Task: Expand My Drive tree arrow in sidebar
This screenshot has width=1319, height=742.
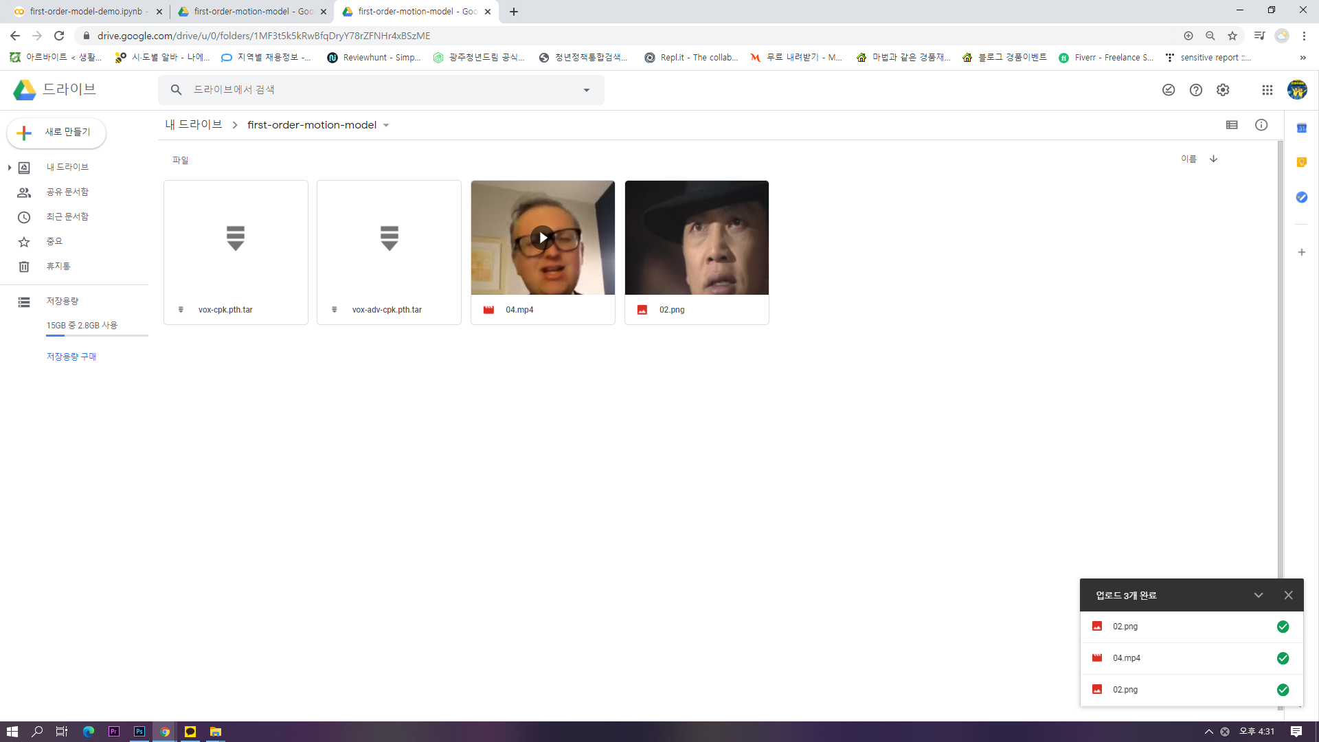Action: coord(10,168)
